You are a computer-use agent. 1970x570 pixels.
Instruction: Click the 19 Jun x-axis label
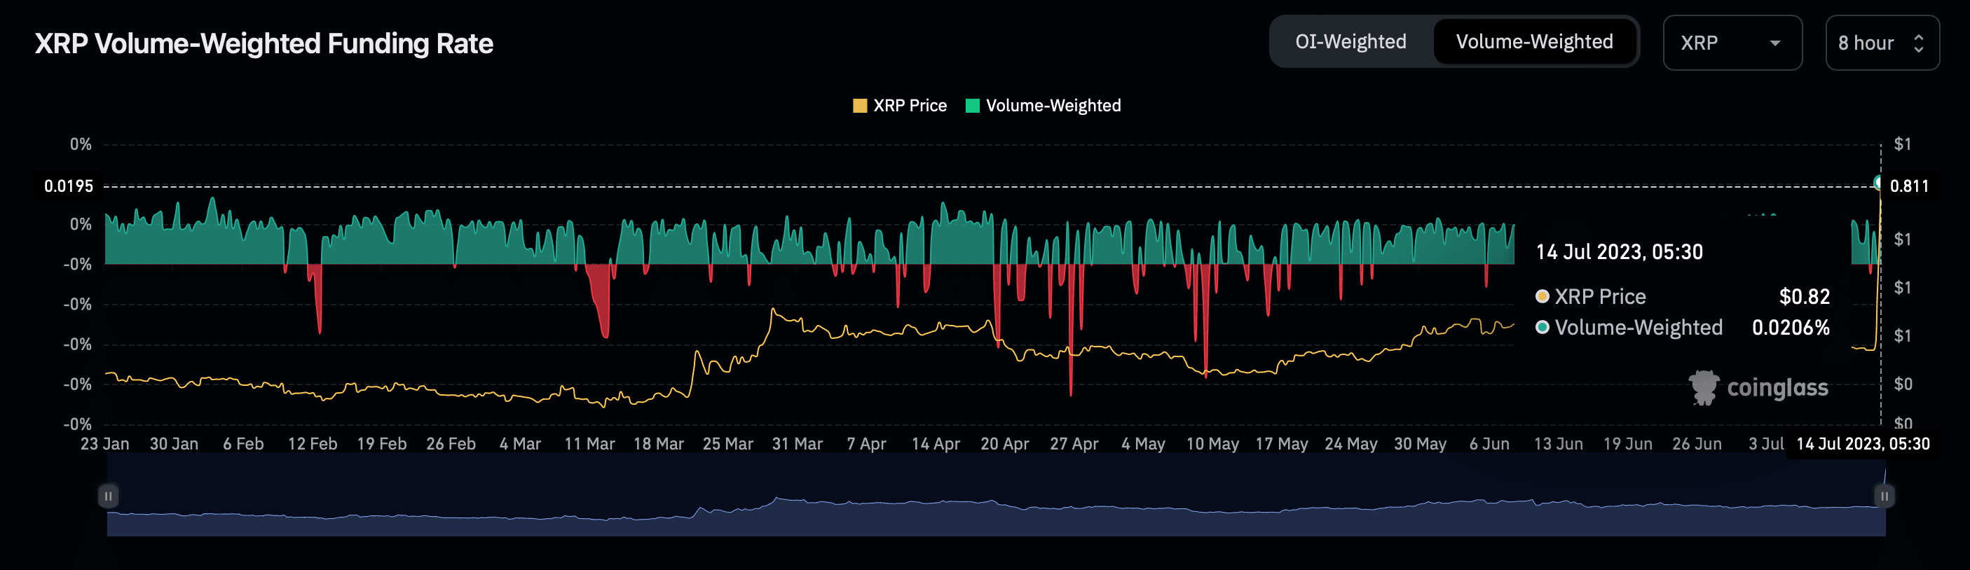1627,444
